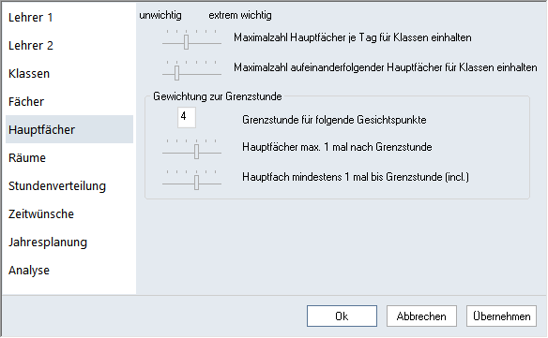Select Klassen in the sidebar
The image size is (548, 338).
point(29,74)
